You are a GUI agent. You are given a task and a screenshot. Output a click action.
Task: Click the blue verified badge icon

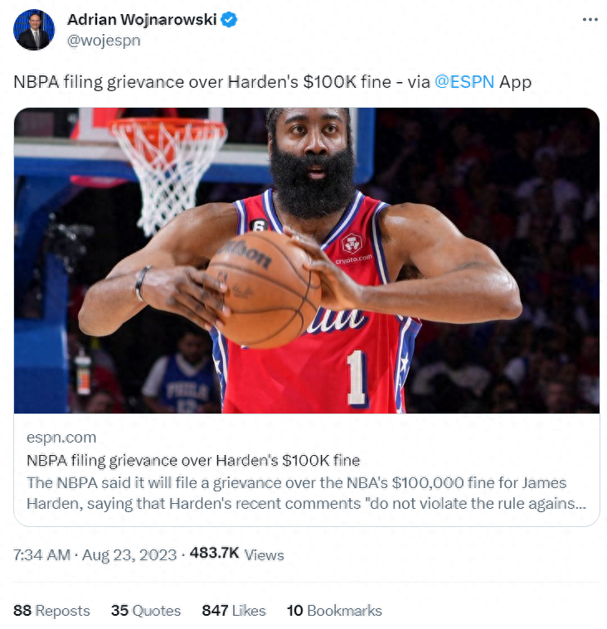(x=229, y=19)
